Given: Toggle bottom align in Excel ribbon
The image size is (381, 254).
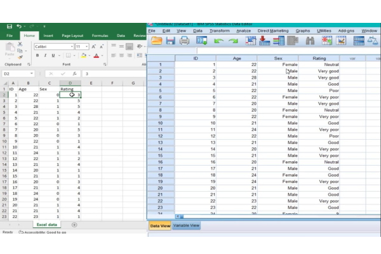Looking at the screenshot, I should pyautogui.click(x=130, y=46).
